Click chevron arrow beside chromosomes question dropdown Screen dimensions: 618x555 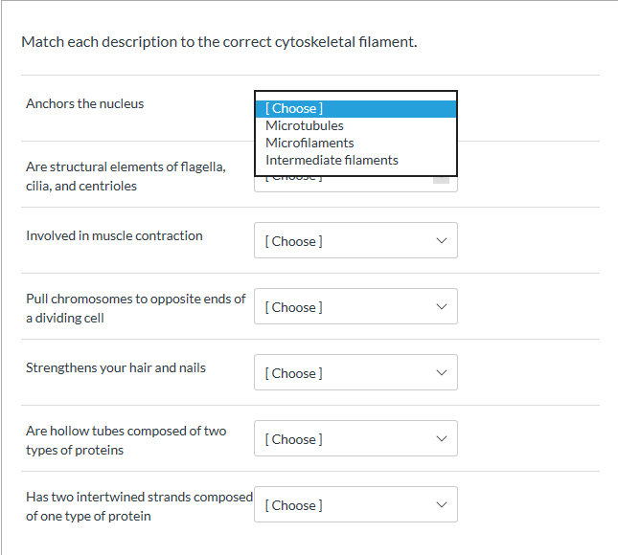click(x=441, y=307)
